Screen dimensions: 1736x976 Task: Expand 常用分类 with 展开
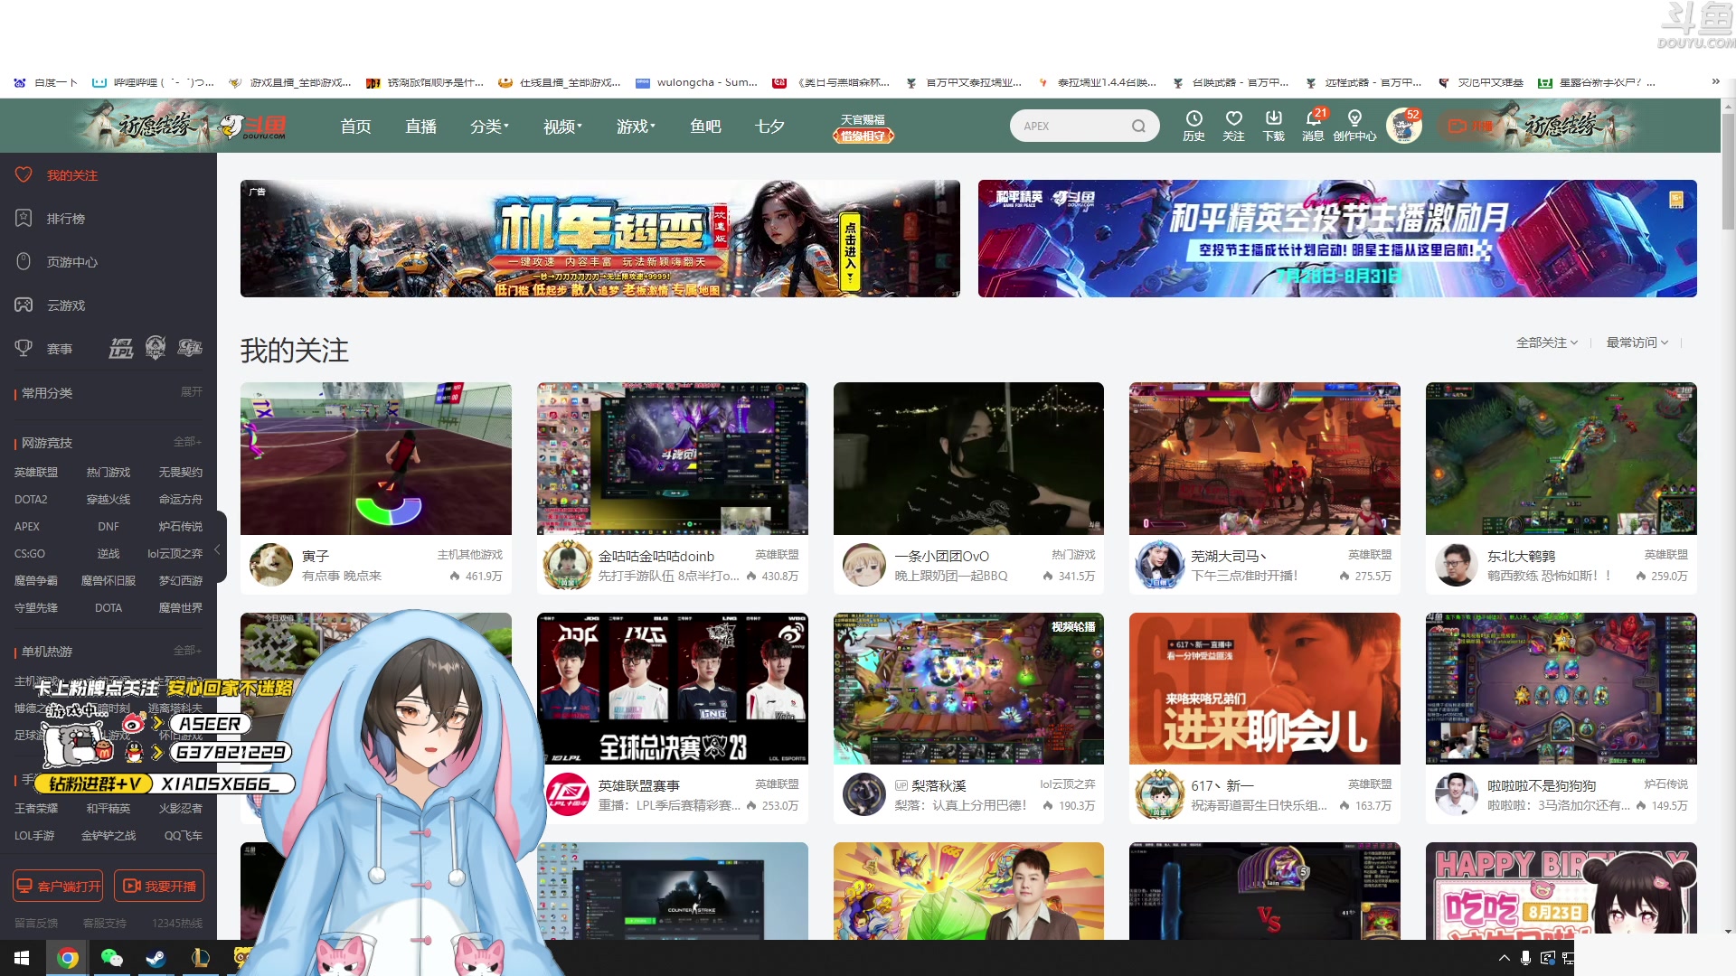click(x=192, y=391)
